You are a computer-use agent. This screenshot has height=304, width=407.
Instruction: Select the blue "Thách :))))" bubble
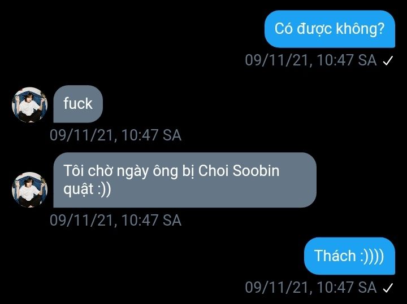click(x=349, y=256)
